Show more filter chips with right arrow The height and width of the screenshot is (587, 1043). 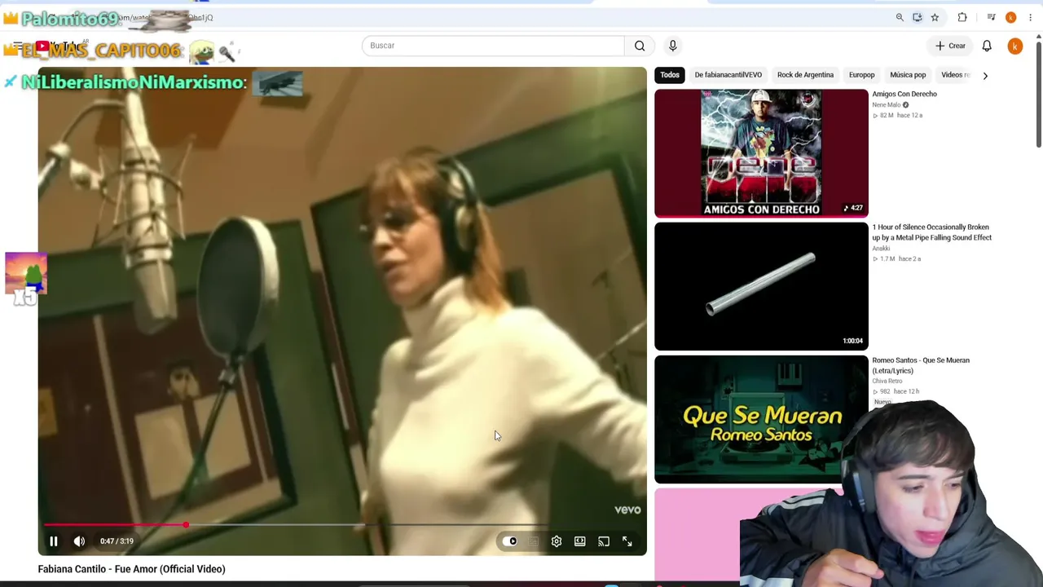pos(985,76)
